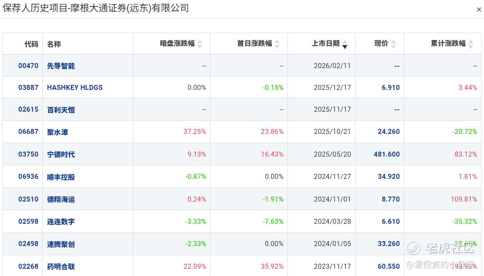Screen dimensions: 484x276
Task: Click current price 481.600
Action: (x=387, y=154)
